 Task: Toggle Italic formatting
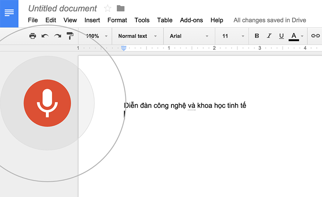coord(269,36)
